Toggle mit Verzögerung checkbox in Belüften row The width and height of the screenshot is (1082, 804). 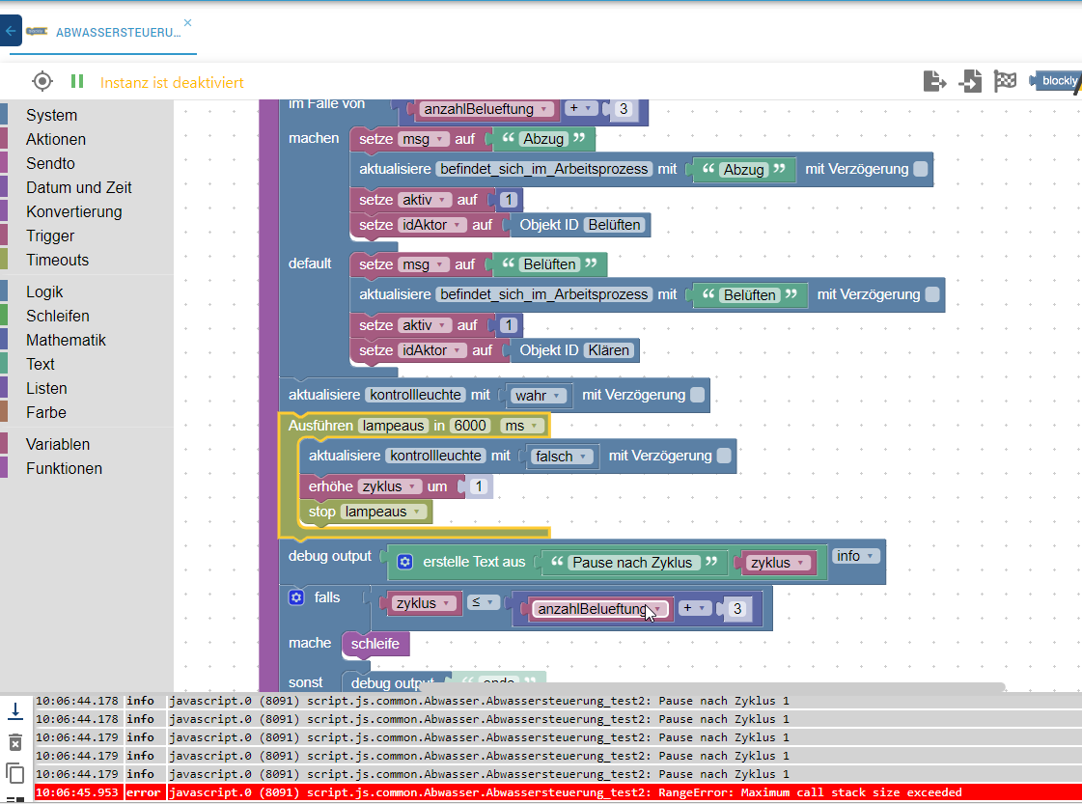(x=932, y=294)
